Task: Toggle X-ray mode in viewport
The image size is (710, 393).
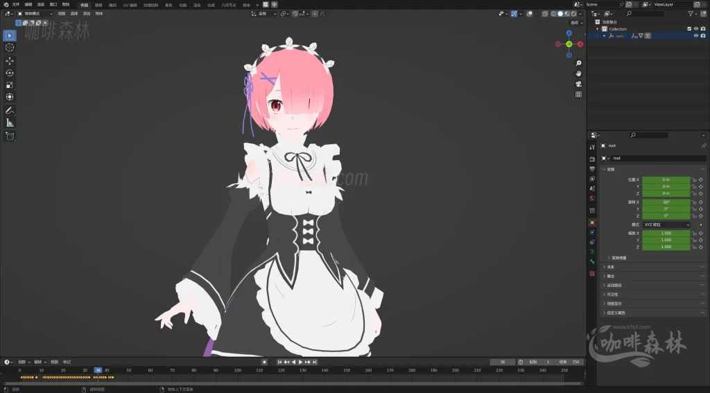Action: tap(545, 14)
